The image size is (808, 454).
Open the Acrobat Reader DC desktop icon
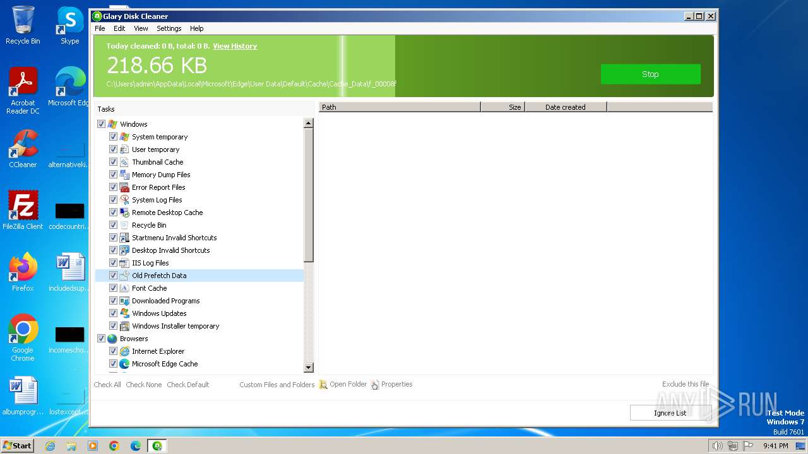[23, 91]
